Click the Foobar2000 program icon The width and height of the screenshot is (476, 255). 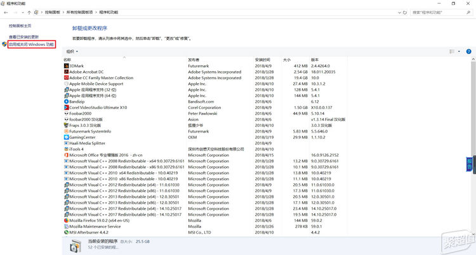coord(66,114)
